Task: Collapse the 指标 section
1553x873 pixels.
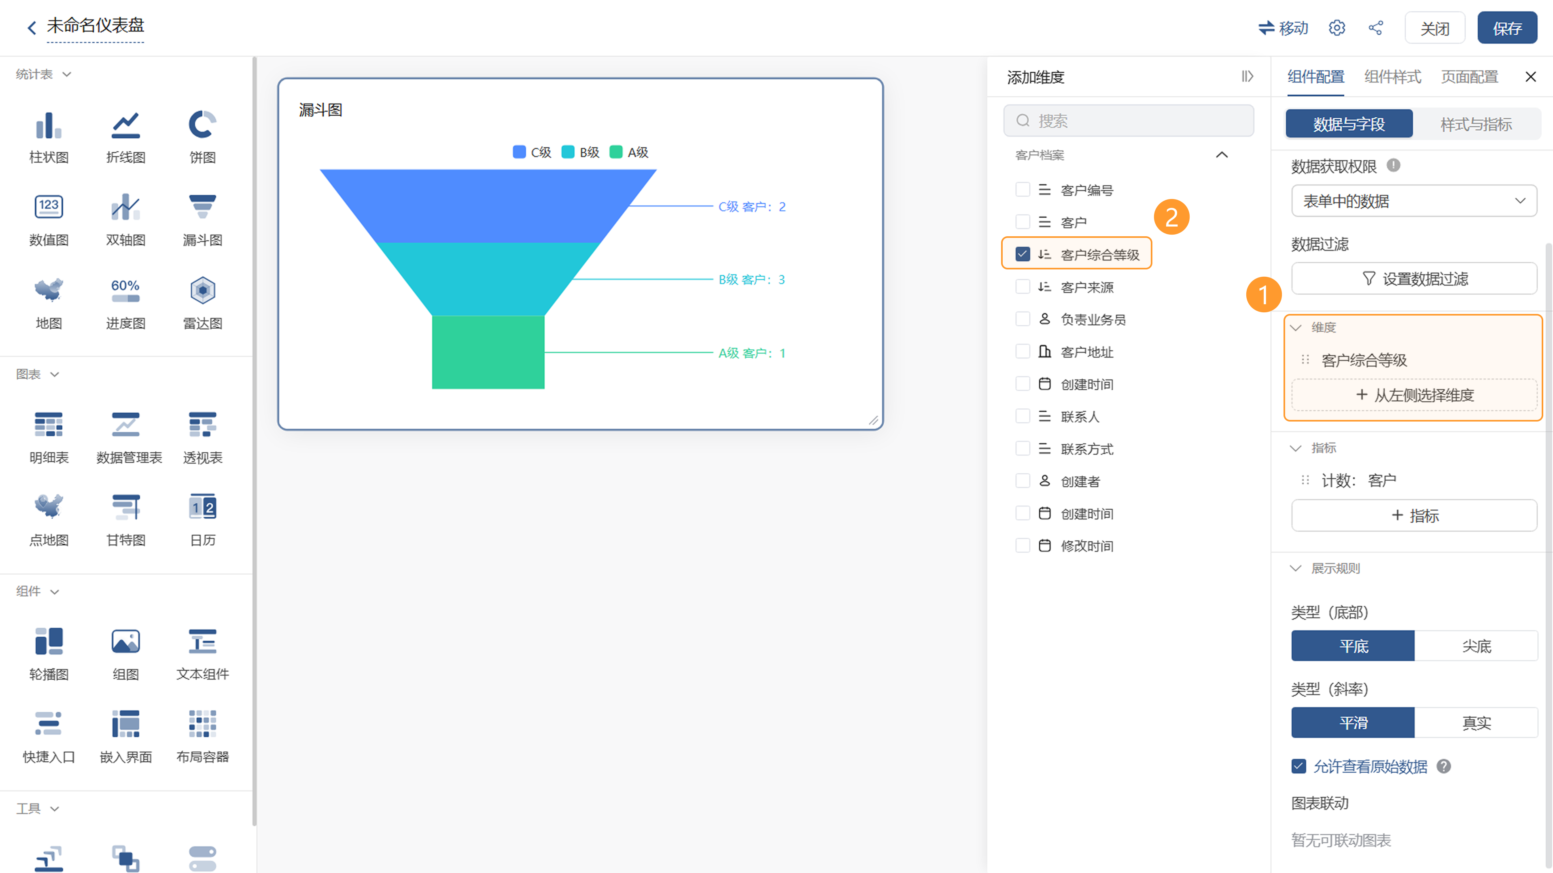Action: 1296,448
